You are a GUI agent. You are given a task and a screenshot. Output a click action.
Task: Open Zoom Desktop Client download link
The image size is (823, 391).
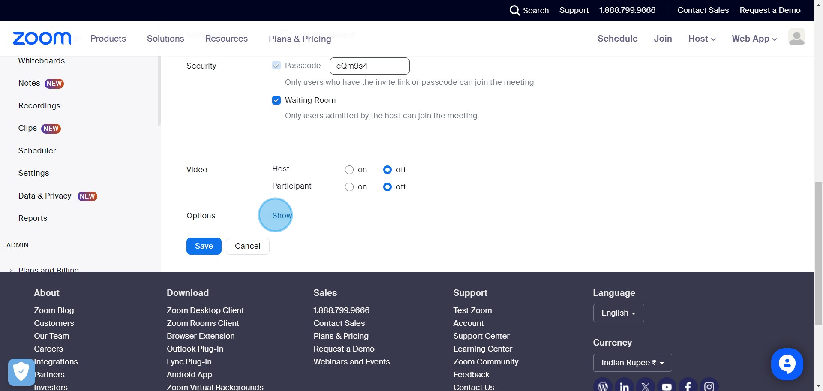(x=205, y=310)
